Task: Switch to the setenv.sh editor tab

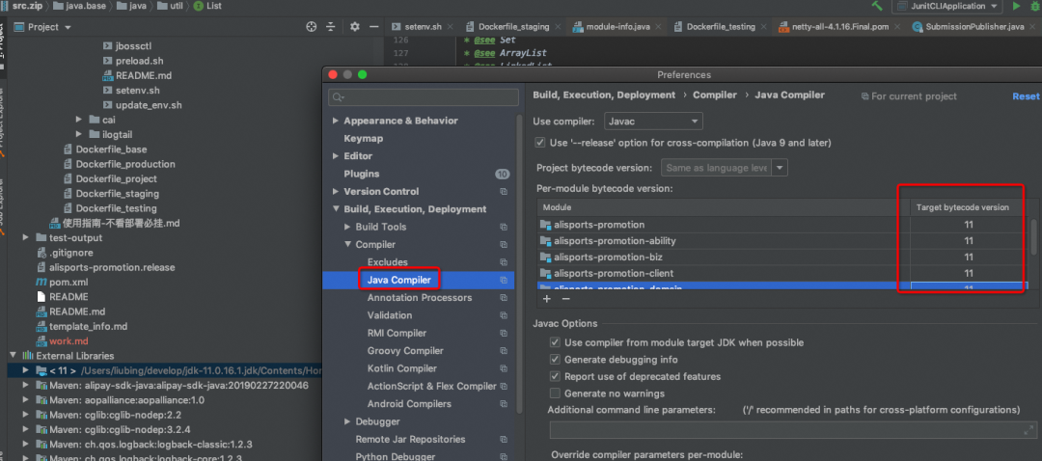Action: (x=423, y=27)
